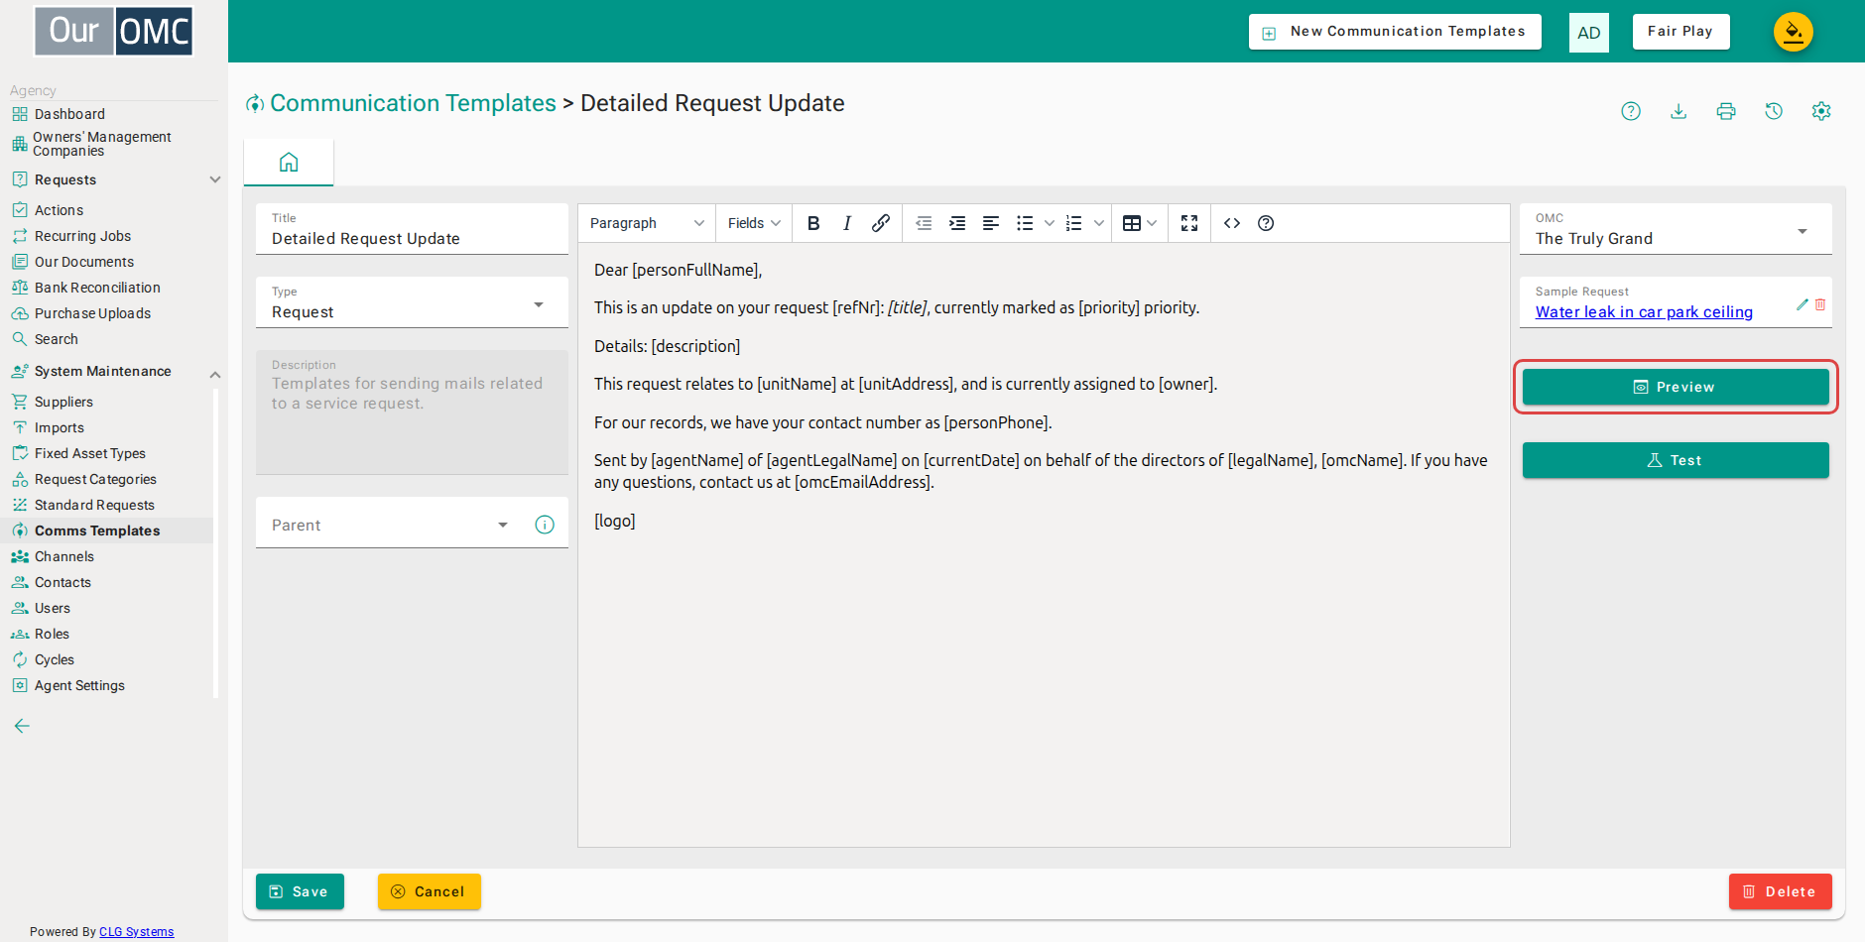Collapse the System Maintenance section

pos(214,374)
